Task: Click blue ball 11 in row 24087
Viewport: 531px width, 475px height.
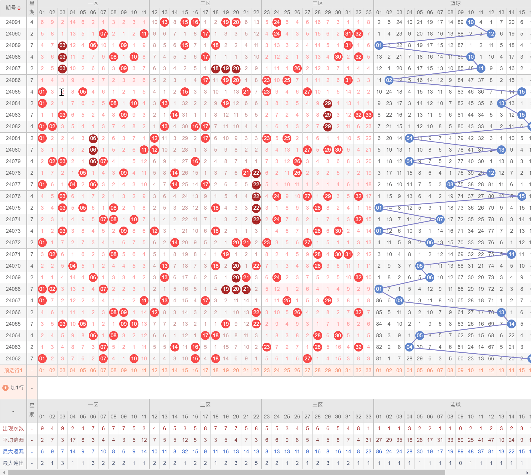Action: tap(481, 68)
